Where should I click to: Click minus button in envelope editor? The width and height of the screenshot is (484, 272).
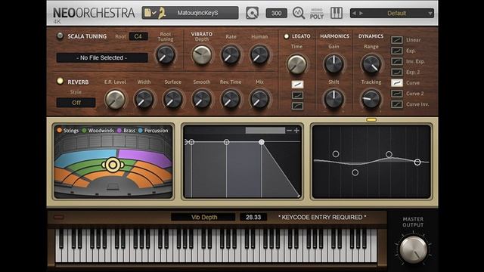pyautogui.click(x=289, y=131)
